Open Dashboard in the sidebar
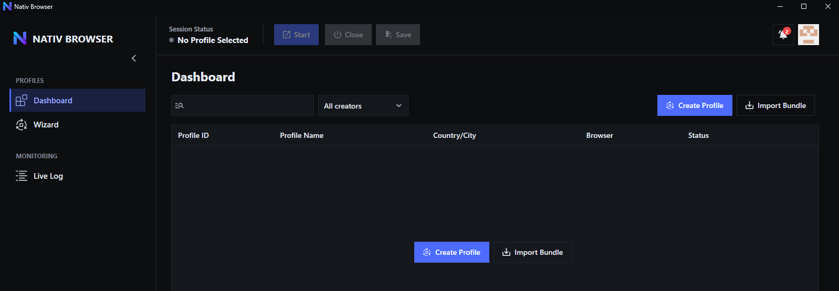839x291 pixels. (x=78, y=100)
